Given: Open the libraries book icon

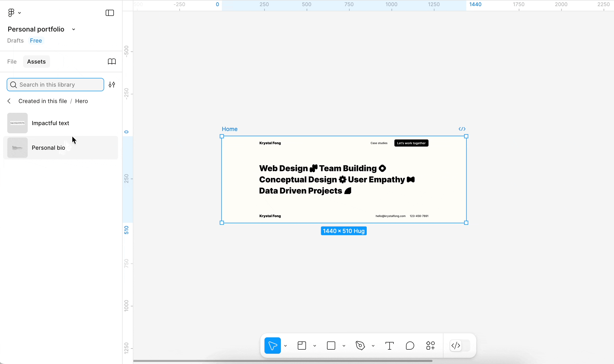Looking at the screenshot, I should [x=112, y=62].
